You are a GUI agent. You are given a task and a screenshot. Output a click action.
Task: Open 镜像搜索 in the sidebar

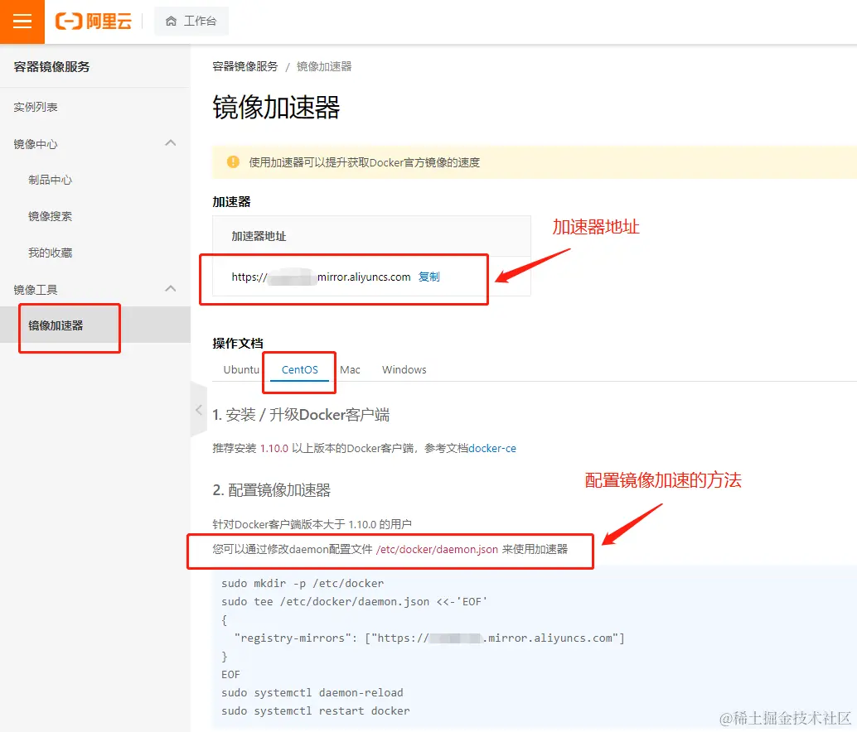click(51, 216)
